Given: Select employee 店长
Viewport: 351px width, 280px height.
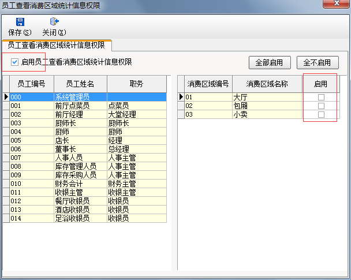Looking at the screenshot, I should pos(80,140).
